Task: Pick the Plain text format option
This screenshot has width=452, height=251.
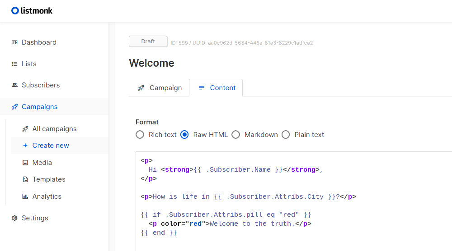Action: tap(286, 135)
